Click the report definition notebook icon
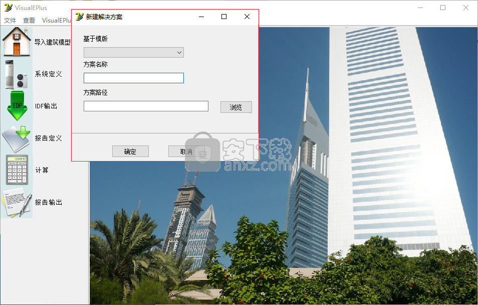This screenshot has height=305, width=478. coord(17,138)
